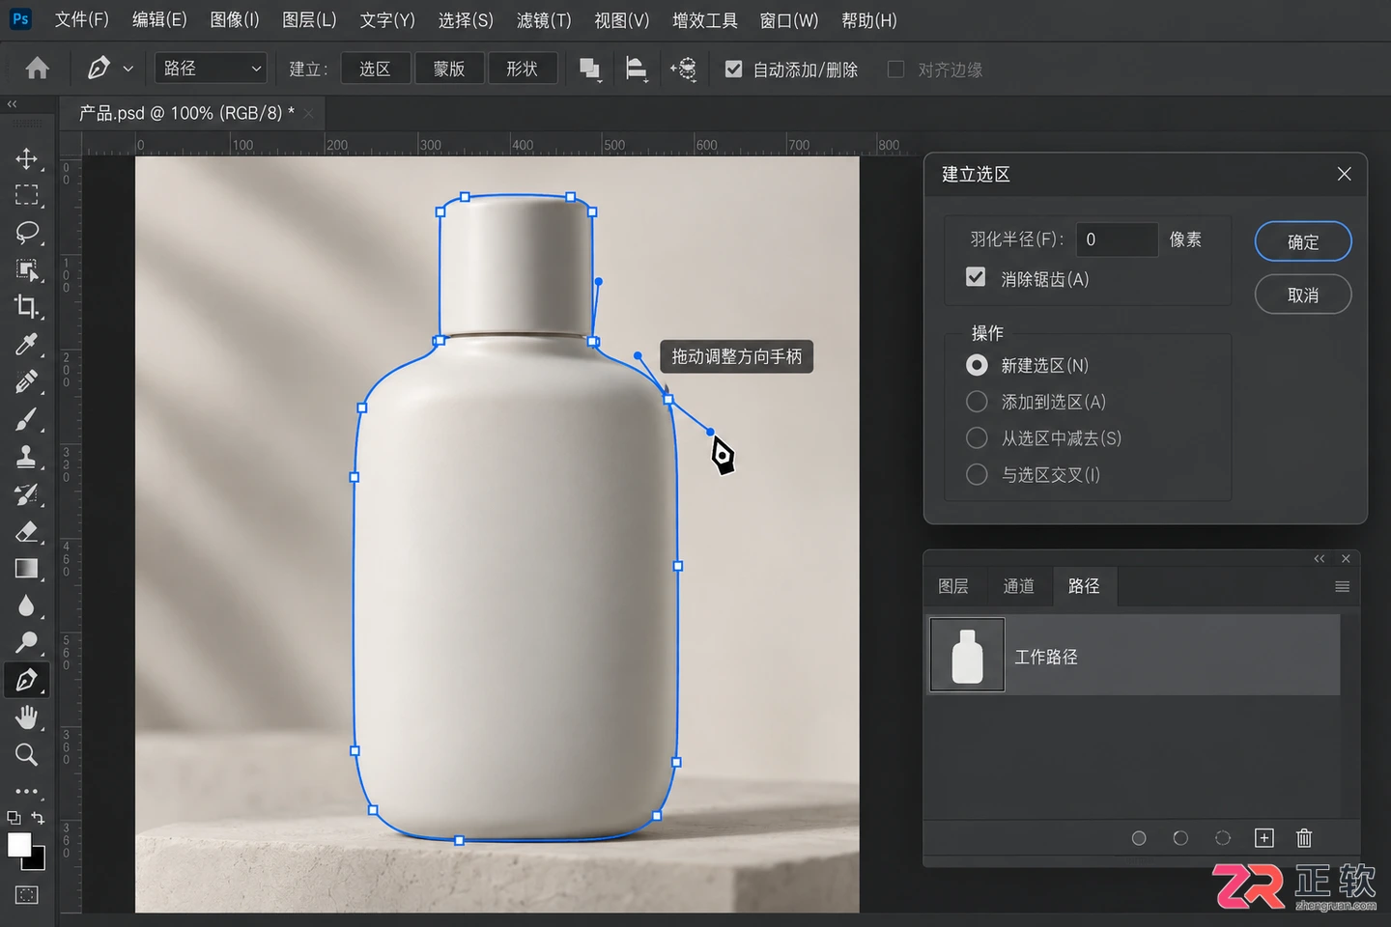This screenshot has width=1391, height=927.
Task: Collapse the Paths panel group
Action: point(1320,559)
